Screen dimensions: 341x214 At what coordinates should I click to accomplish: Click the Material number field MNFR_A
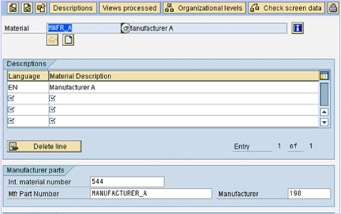[x=84, y=28]
